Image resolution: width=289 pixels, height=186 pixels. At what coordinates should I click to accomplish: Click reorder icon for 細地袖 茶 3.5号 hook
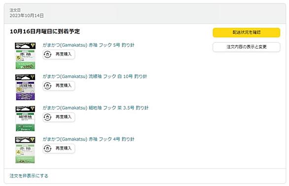point(47,117)
